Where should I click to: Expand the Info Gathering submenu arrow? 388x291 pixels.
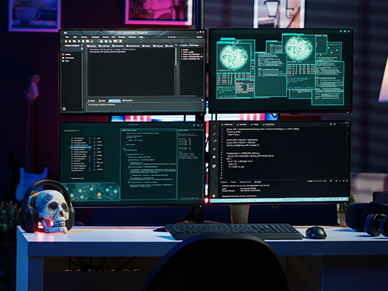(90, 138)
